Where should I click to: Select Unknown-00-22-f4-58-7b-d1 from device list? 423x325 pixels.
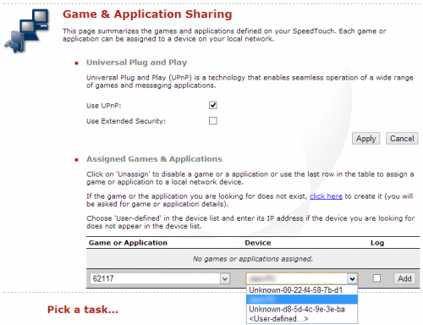coord(302,290)
